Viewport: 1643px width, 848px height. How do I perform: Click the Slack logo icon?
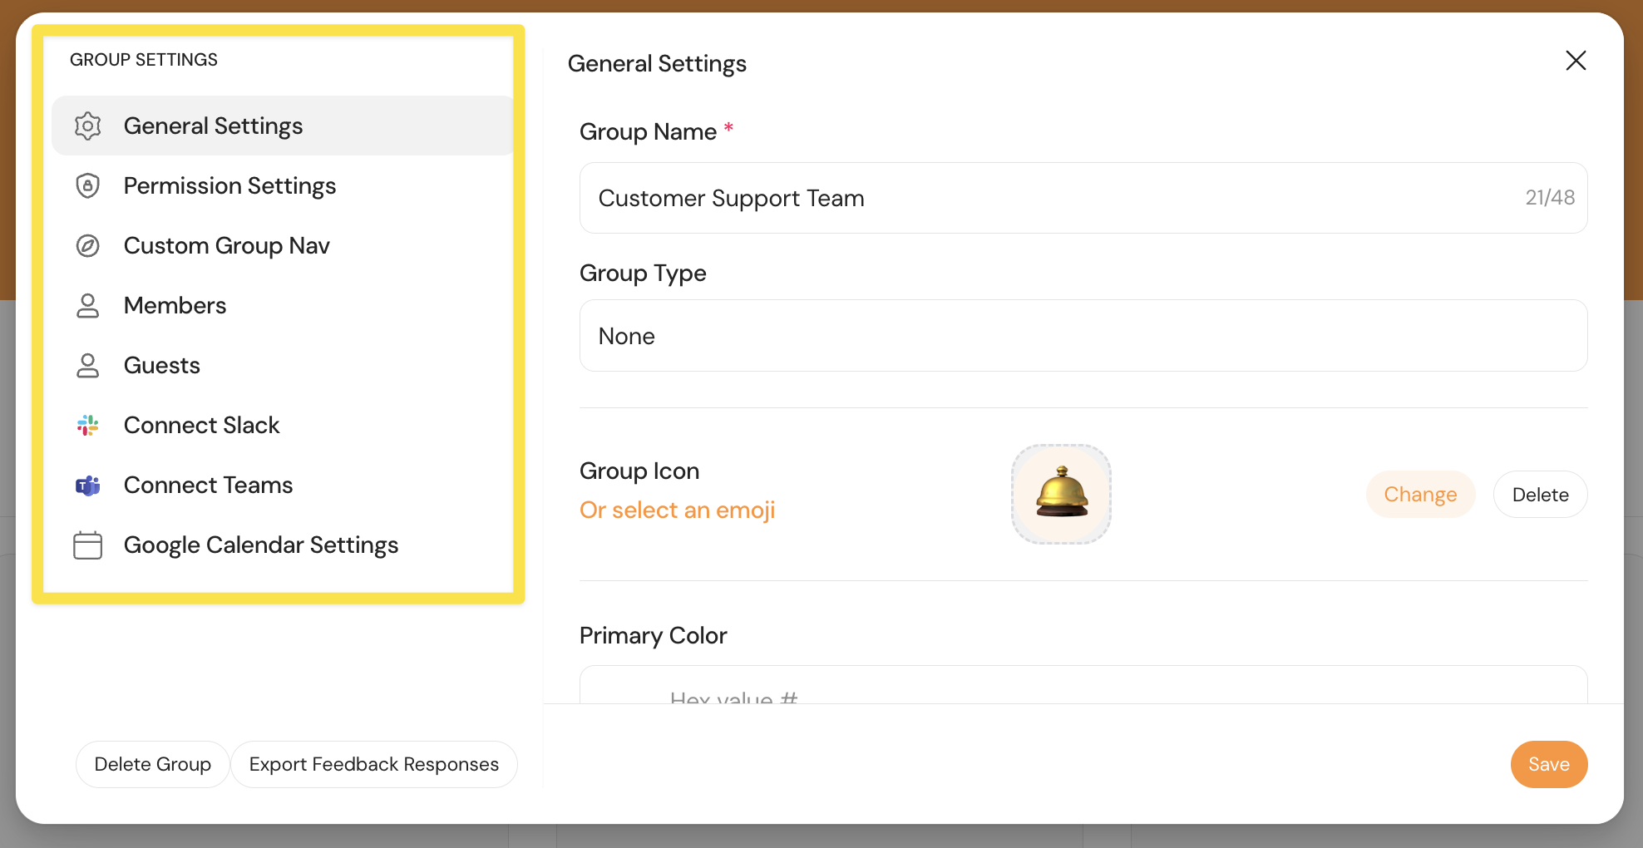87,425
